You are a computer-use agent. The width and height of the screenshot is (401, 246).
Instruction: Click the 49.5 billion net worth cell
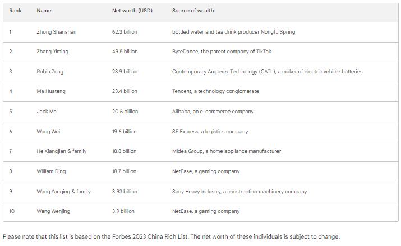pos(125,52)
